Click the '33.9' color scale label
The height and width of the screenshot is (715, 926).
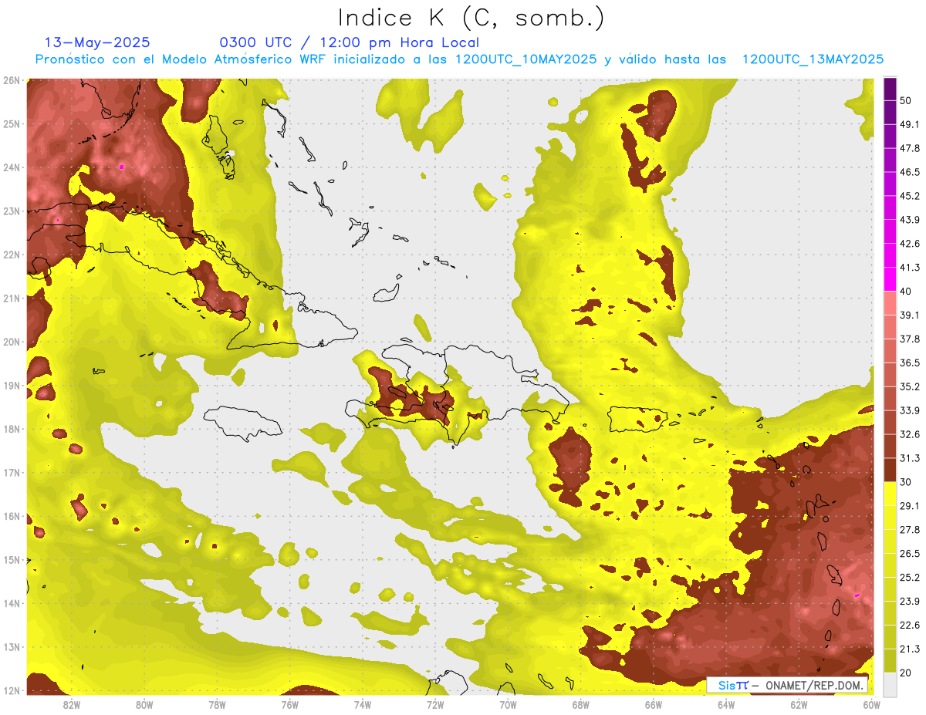pos(910,410)
